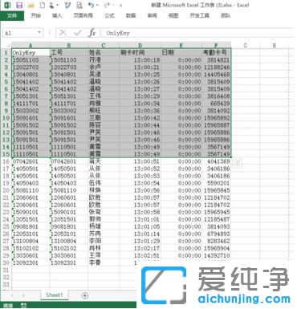The height and width of the screenshot is (309, 297).
Task: Click header cell 工号 in row 1
Action: [x=69, y=52]
